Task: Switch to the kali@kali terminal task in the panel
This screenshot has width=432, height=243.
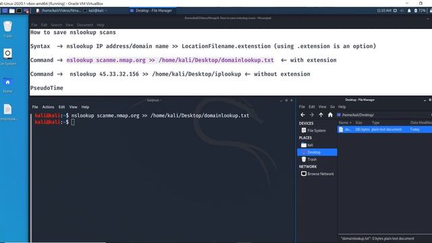Action: (x=95, y=11)
